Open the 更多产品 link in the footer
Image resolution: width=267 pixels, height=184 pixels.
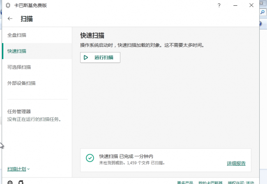185,182
